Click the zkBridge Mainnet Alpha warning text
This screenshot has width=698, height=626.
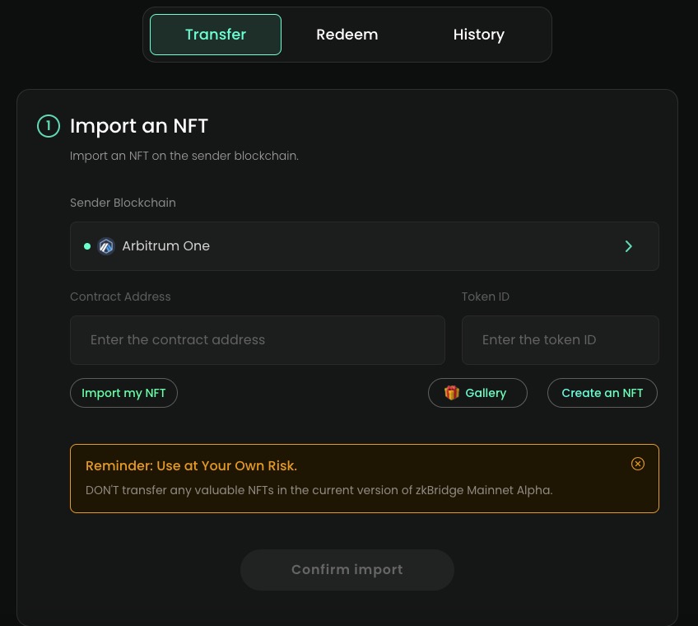[319, 490]
